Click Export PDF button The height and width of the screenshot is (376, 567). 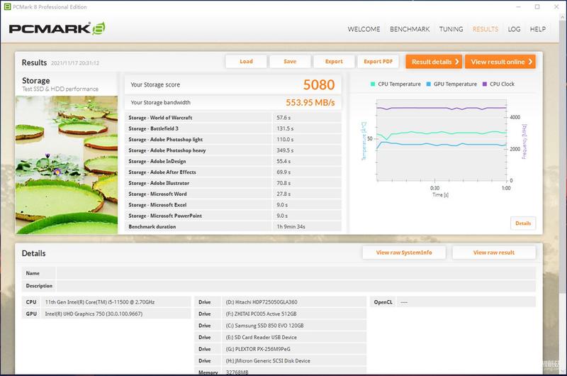tap(378, 62)
